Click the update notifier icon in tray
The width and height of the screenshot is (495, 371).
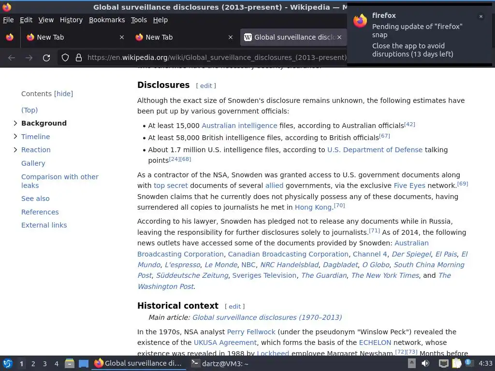click(468, 363)
